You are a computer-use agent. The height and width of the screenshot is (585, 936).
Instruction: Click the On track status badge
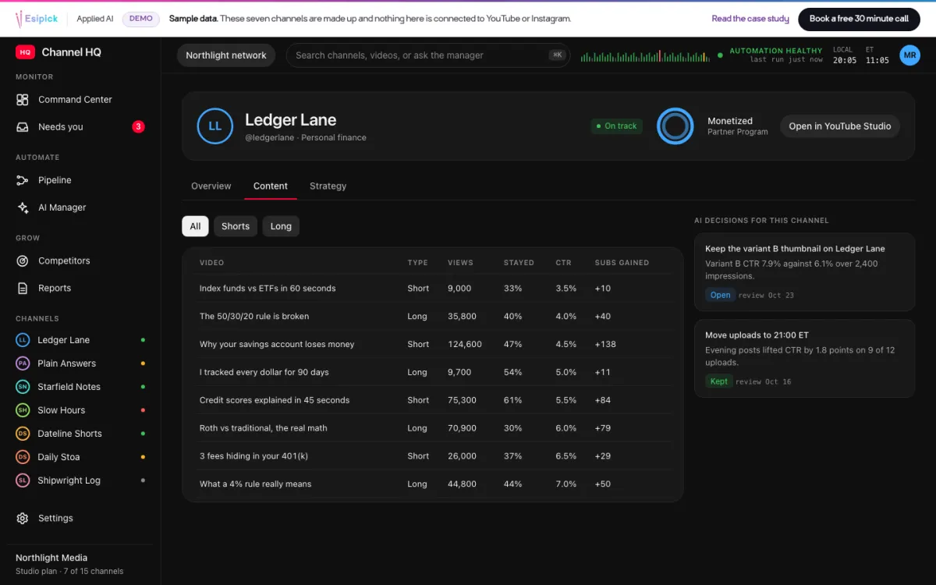616,126
